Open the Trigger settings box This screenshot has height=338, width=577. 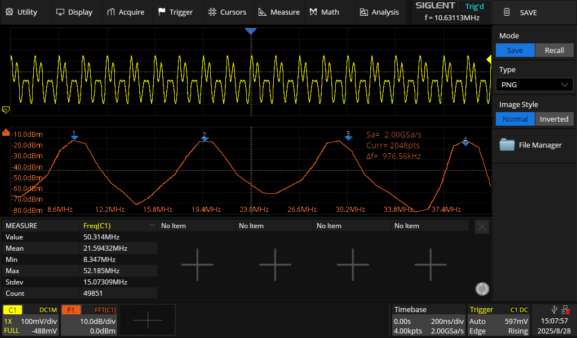pos(498,320)
